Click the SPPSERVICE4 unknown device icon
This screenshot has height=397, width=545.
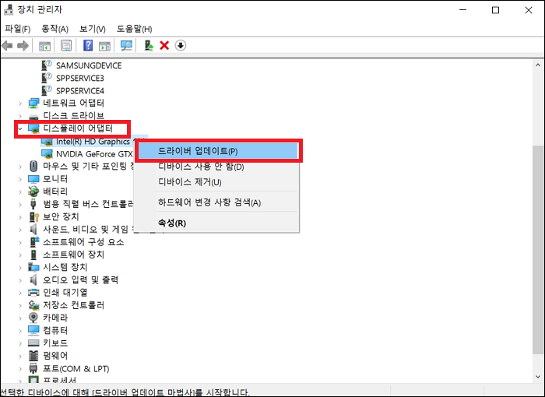47,90
